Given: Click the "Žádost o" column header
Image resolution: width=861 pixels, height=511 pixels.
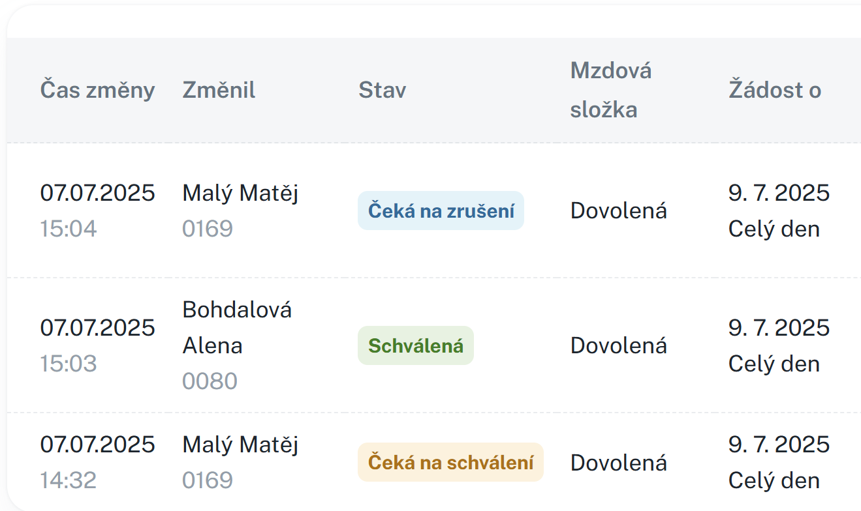Looking at the screenshot, I should [775, 90].
